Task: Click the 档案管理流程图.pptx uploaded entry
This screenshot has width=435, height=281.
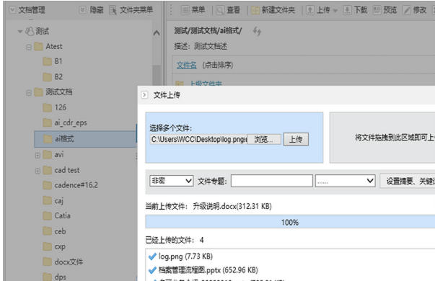Action: 203,270
